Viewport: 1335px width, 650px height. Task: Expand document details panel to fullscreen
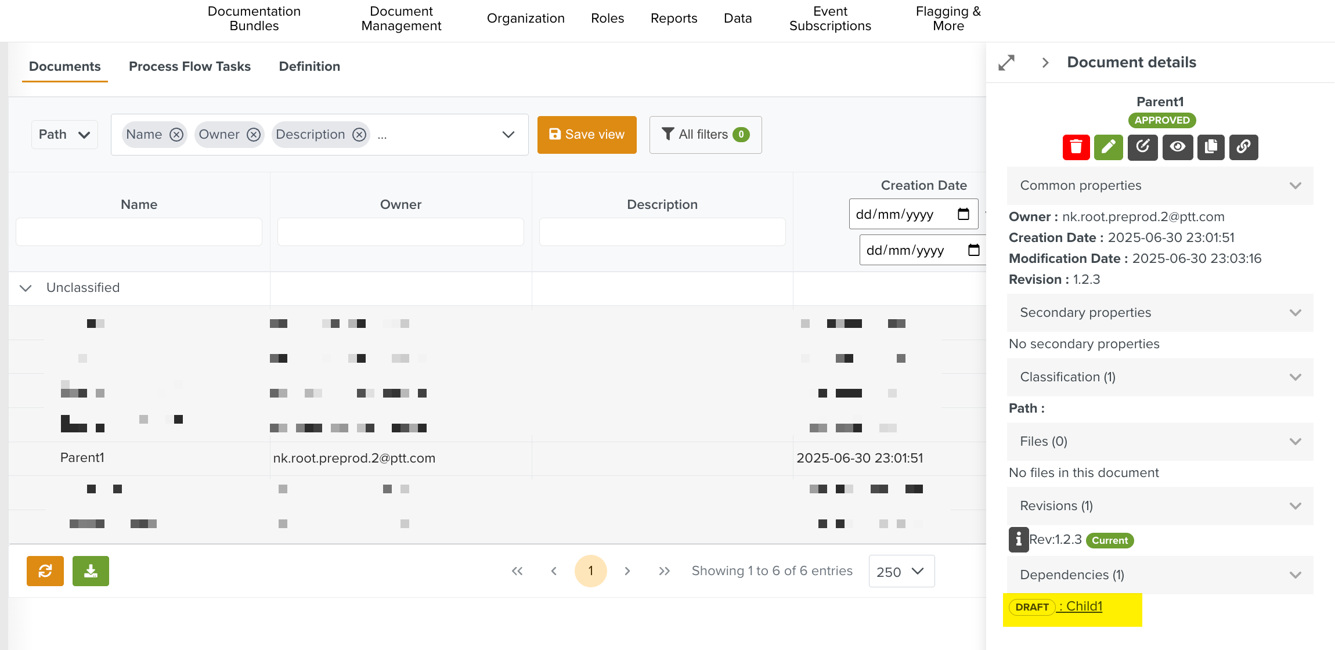pos(1006,63)
